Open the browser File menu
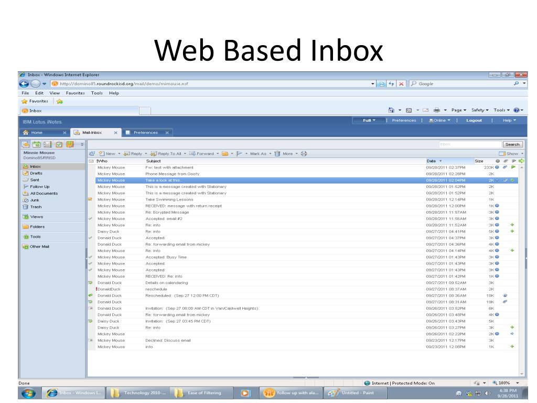The image size is (537, 403). coord(25,93)
